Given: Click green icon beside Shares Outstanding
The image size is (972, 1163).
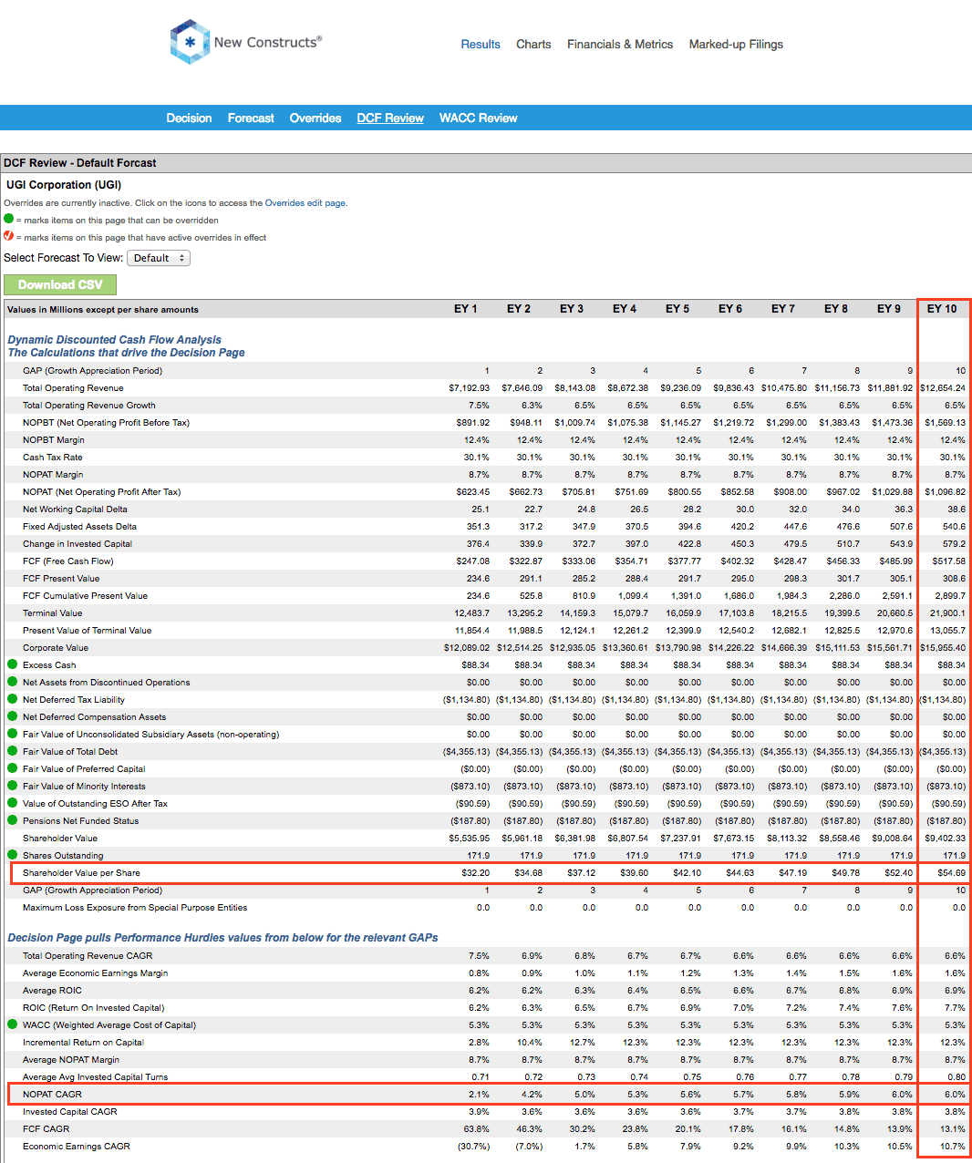Looking at the screenshot, I should tap(13, 855).
